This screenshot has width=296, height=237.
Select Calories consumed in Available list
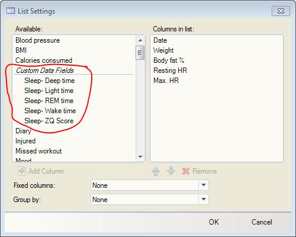coord(44,60)
